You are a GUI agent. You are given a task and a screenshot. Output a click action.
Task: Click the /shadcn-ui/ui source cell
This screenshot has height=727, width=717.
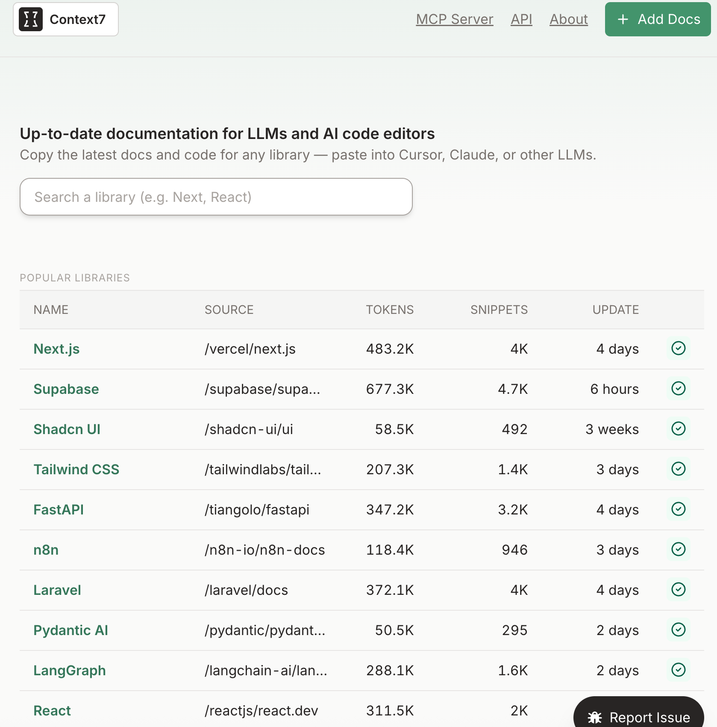(x=249, y=429)
